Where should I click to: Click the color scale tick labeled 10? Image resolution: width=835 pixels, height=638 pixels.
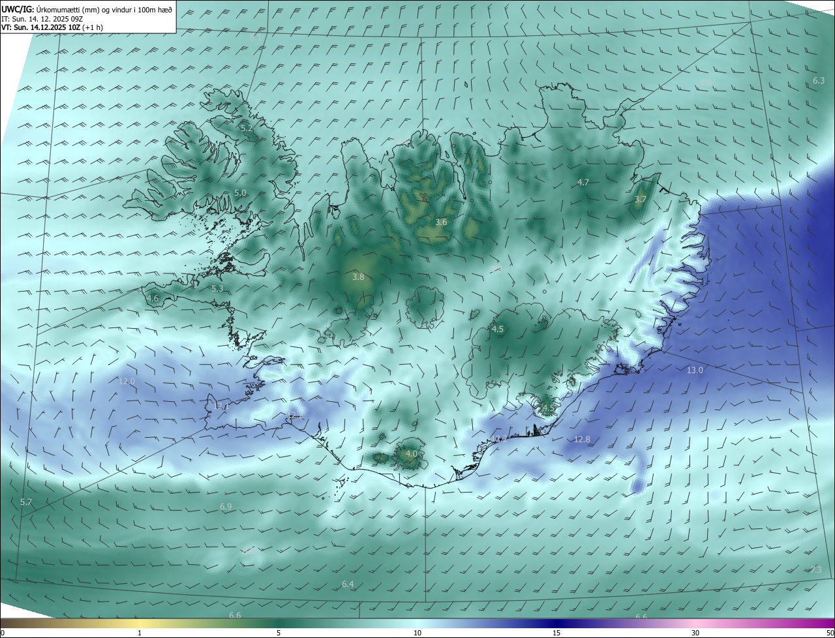click(x=417, y=633)
